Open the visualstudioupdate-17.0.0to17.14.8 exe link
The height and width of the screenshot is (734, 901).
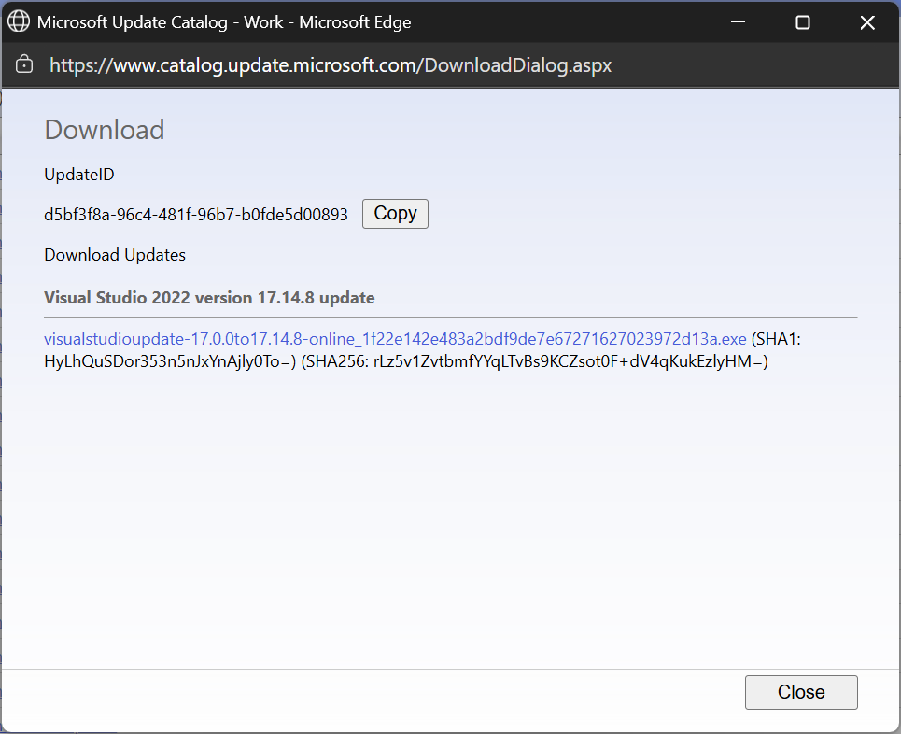[x=395, y=339]
